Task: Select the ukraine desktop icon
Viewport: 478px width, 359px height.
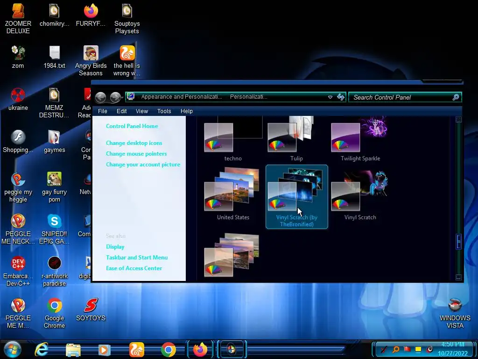Action: click(x=18, y=99)
